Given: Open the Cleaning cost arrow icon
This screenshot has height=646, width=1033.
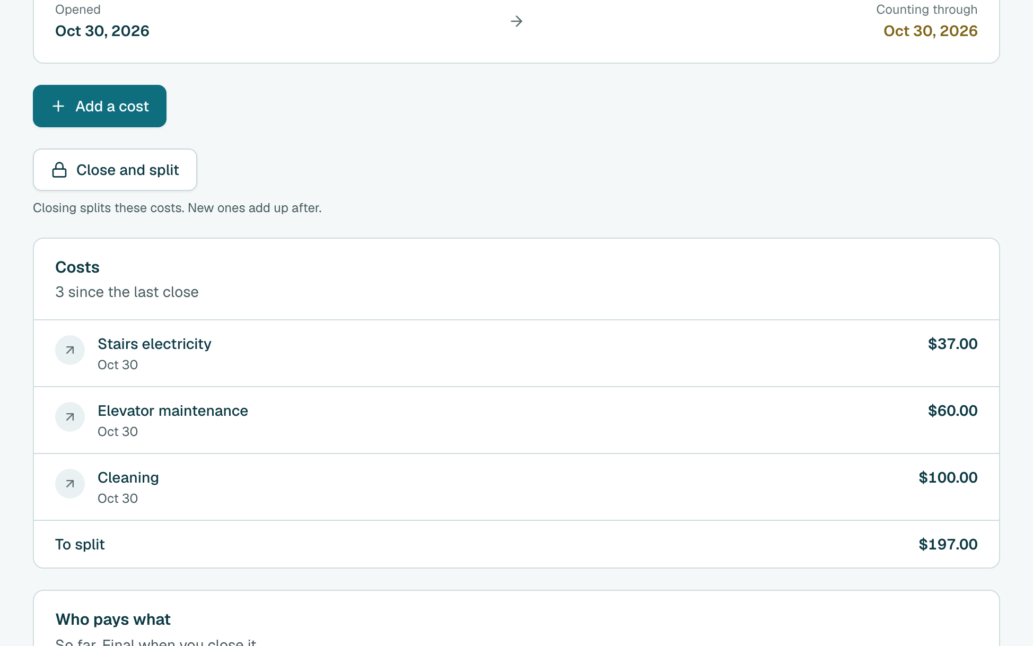Looking at the screenshot, I should (x=70, y=484).
